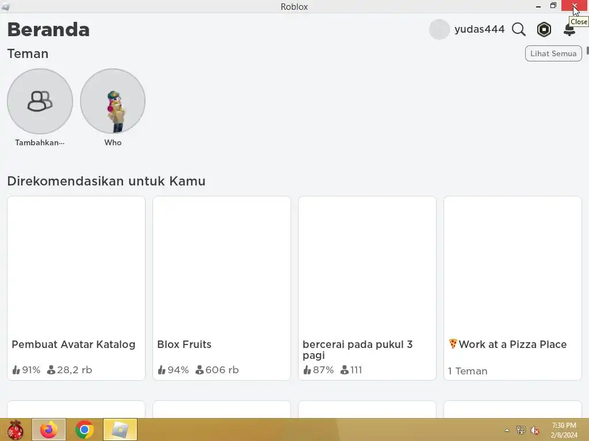The height and width of the screenshot is (441, 589).
Task: Click the 1 Teman label
Action: coord(468,371)
